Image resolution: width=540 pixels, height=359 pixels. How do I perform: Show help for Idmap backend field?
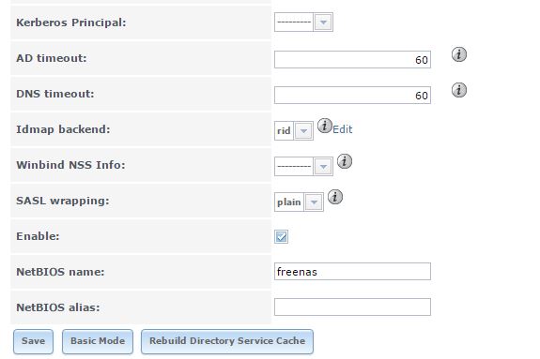[x=324, y=126]
